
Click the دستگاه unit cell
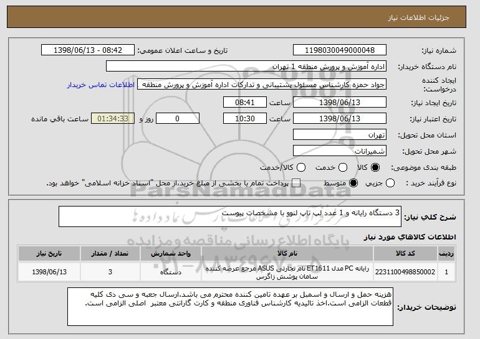(x=171, y=272)
